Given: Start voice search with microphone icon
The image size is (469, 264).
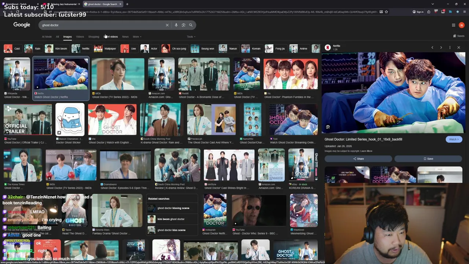Looking at the screenshot, I should (176, 25).
